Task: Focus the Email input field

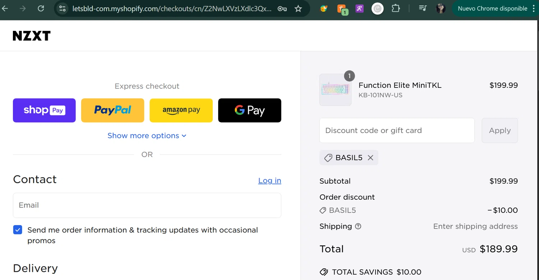Action: pos(147,205)
